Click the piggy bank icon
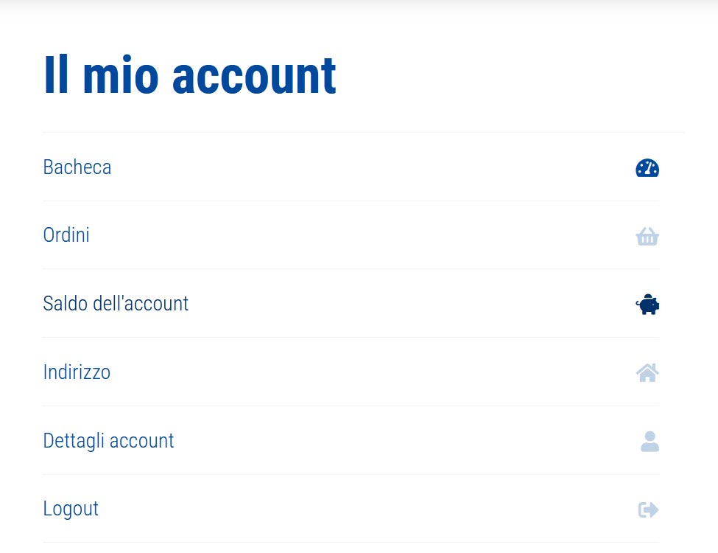The image size is (718, 553). tap(647, 305)
